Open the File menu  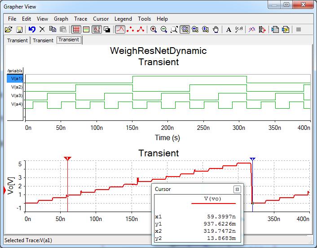point(12,19)
